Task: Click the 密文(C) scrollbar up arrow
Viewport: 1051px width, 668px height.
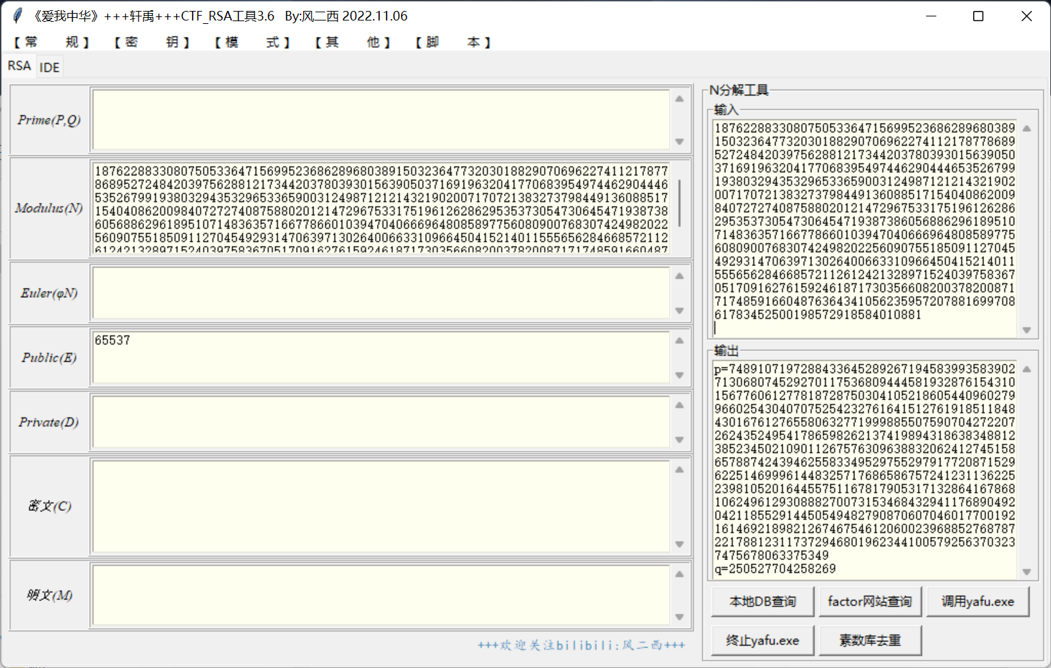Action: click(x=679, y=469)
